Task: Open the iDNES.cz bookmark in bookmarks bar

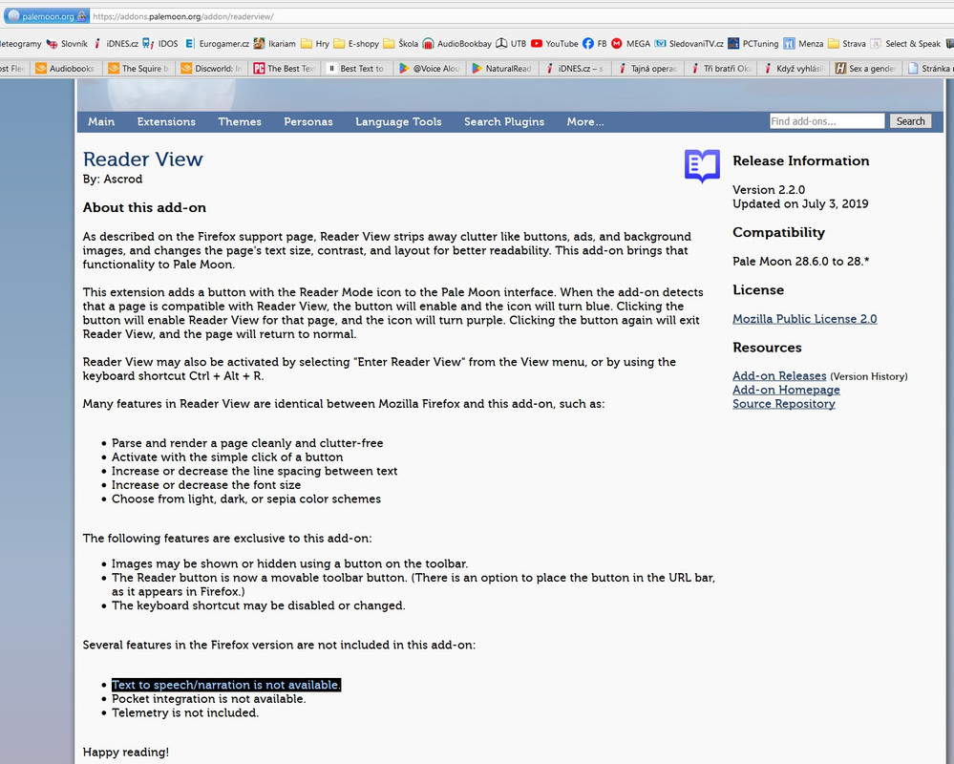Action: coord(116,44)
